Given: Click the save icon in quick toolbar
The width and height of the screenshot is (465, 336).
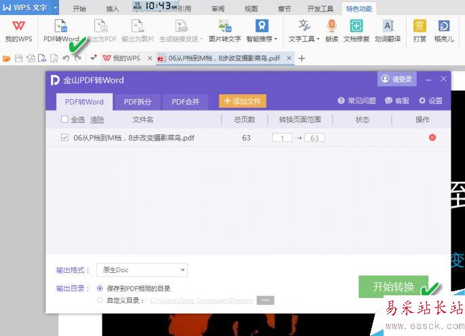Looking at the screenshot, I should (x=19, y=58).
